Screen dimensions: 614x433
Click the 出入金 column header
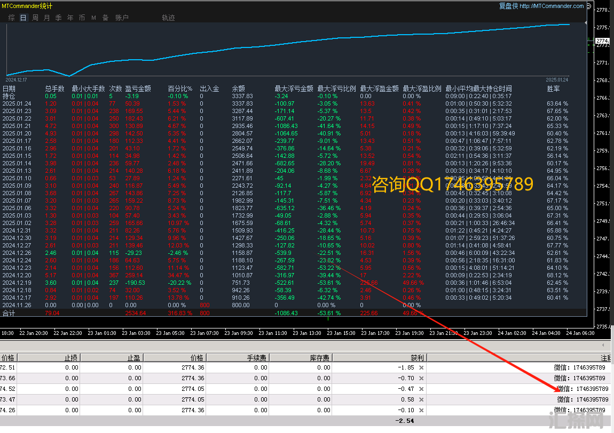tap(209, 89)
